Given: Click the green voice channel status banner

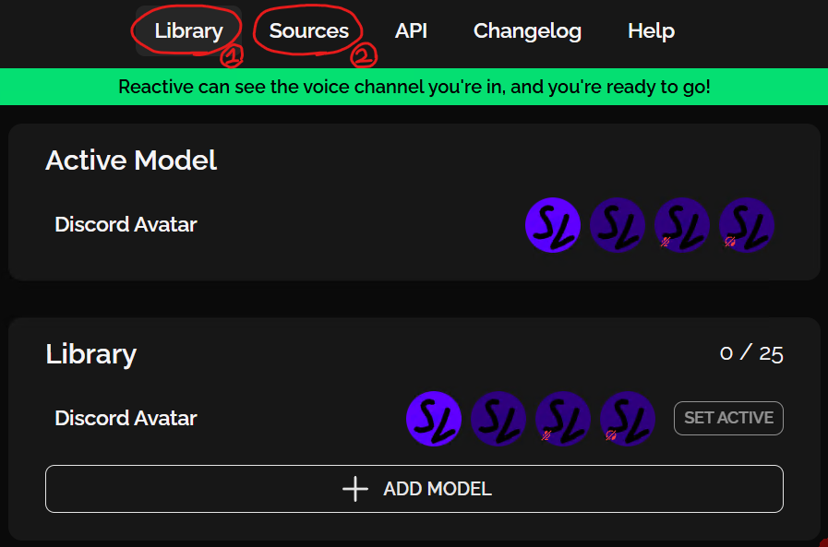Looking at the screenshot, I should (414, 88).
